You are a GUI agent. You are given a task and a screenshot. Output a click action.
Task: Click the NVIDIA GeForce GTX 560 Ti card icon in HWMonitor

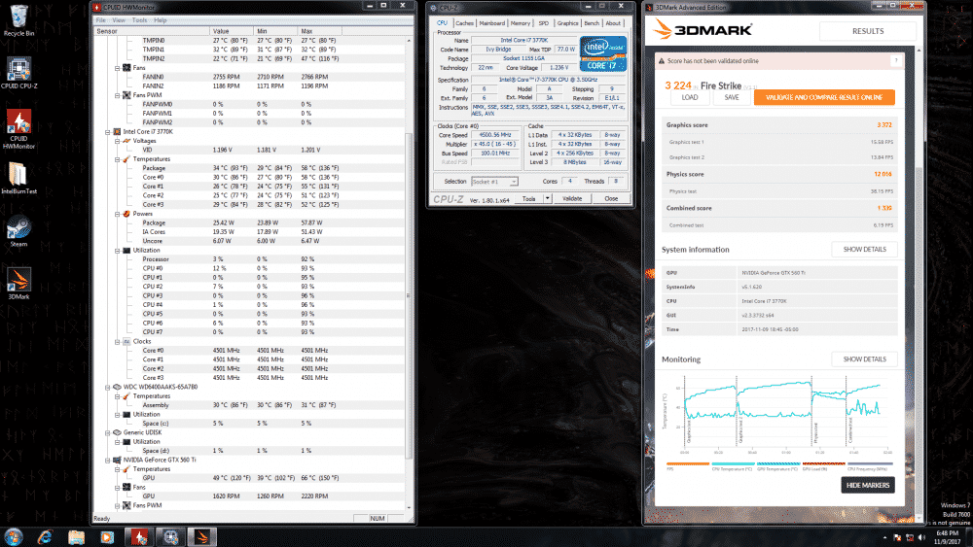[x=118, y=461]
